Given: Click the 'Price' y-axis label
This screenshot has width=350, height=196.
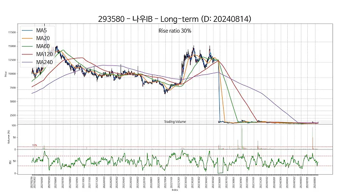Looking at the screenshot, I should click(5, 74).
